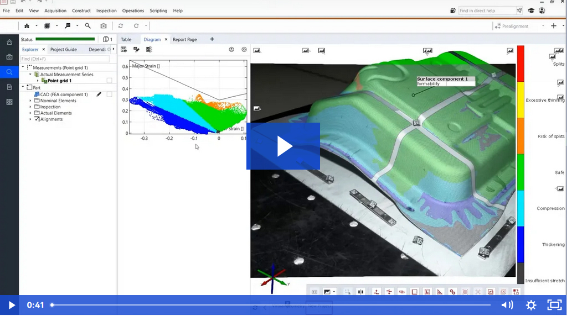Viewport: 567px width, 316px height.
Task: Open the Inspection menu
Action: pyautogui.click(x=106, y=10)
